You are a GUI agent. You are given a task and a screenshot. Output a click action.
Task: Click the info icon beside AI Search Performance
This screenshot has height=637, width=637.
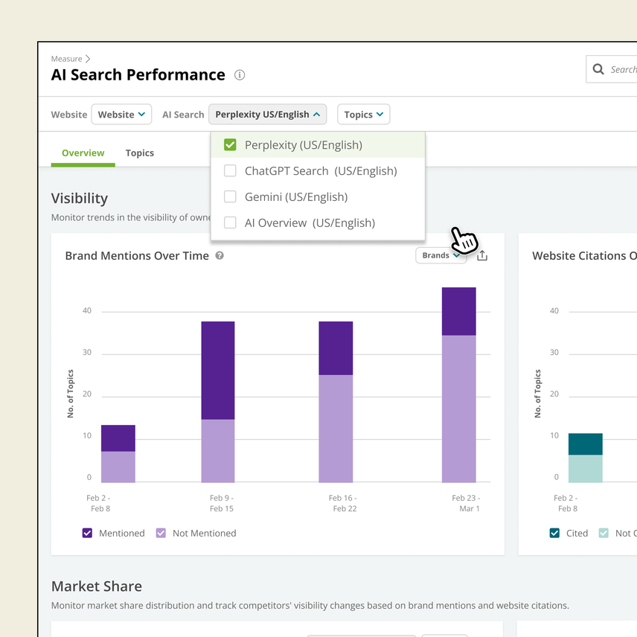tap(240, 75)
